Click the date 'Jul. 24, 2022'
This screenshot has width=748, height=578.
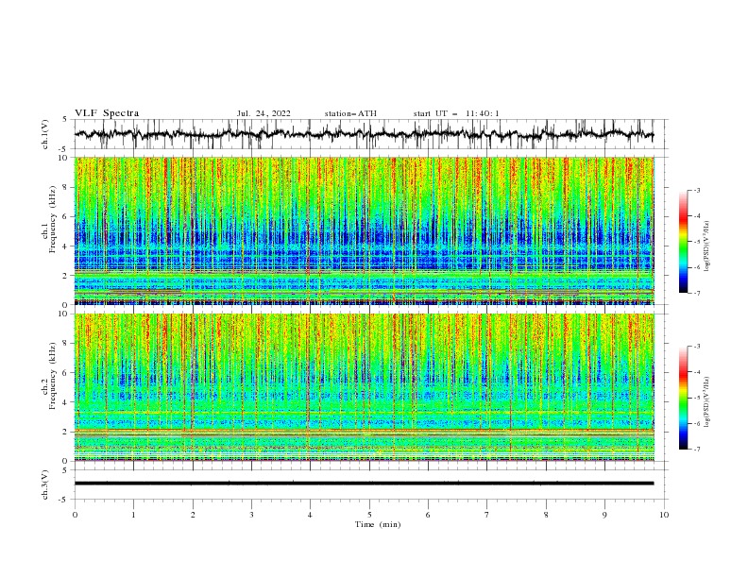click(x=263, y=113)
